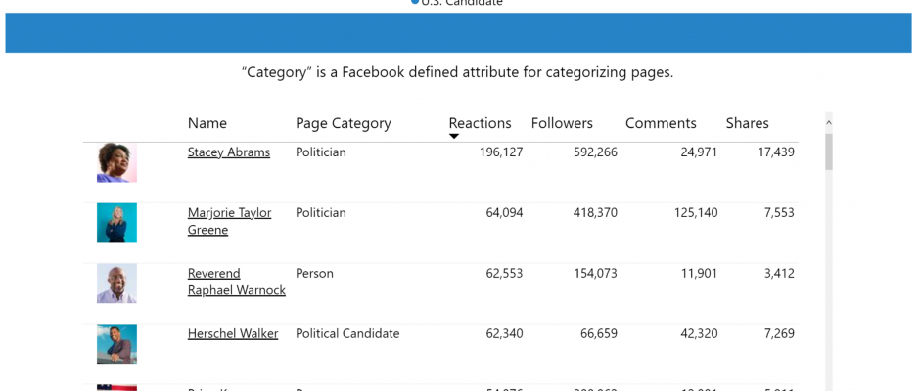This screenshot has height=391, width=920.
Task: Click Person category in Warnock row
Action: [x=314, y=273]
